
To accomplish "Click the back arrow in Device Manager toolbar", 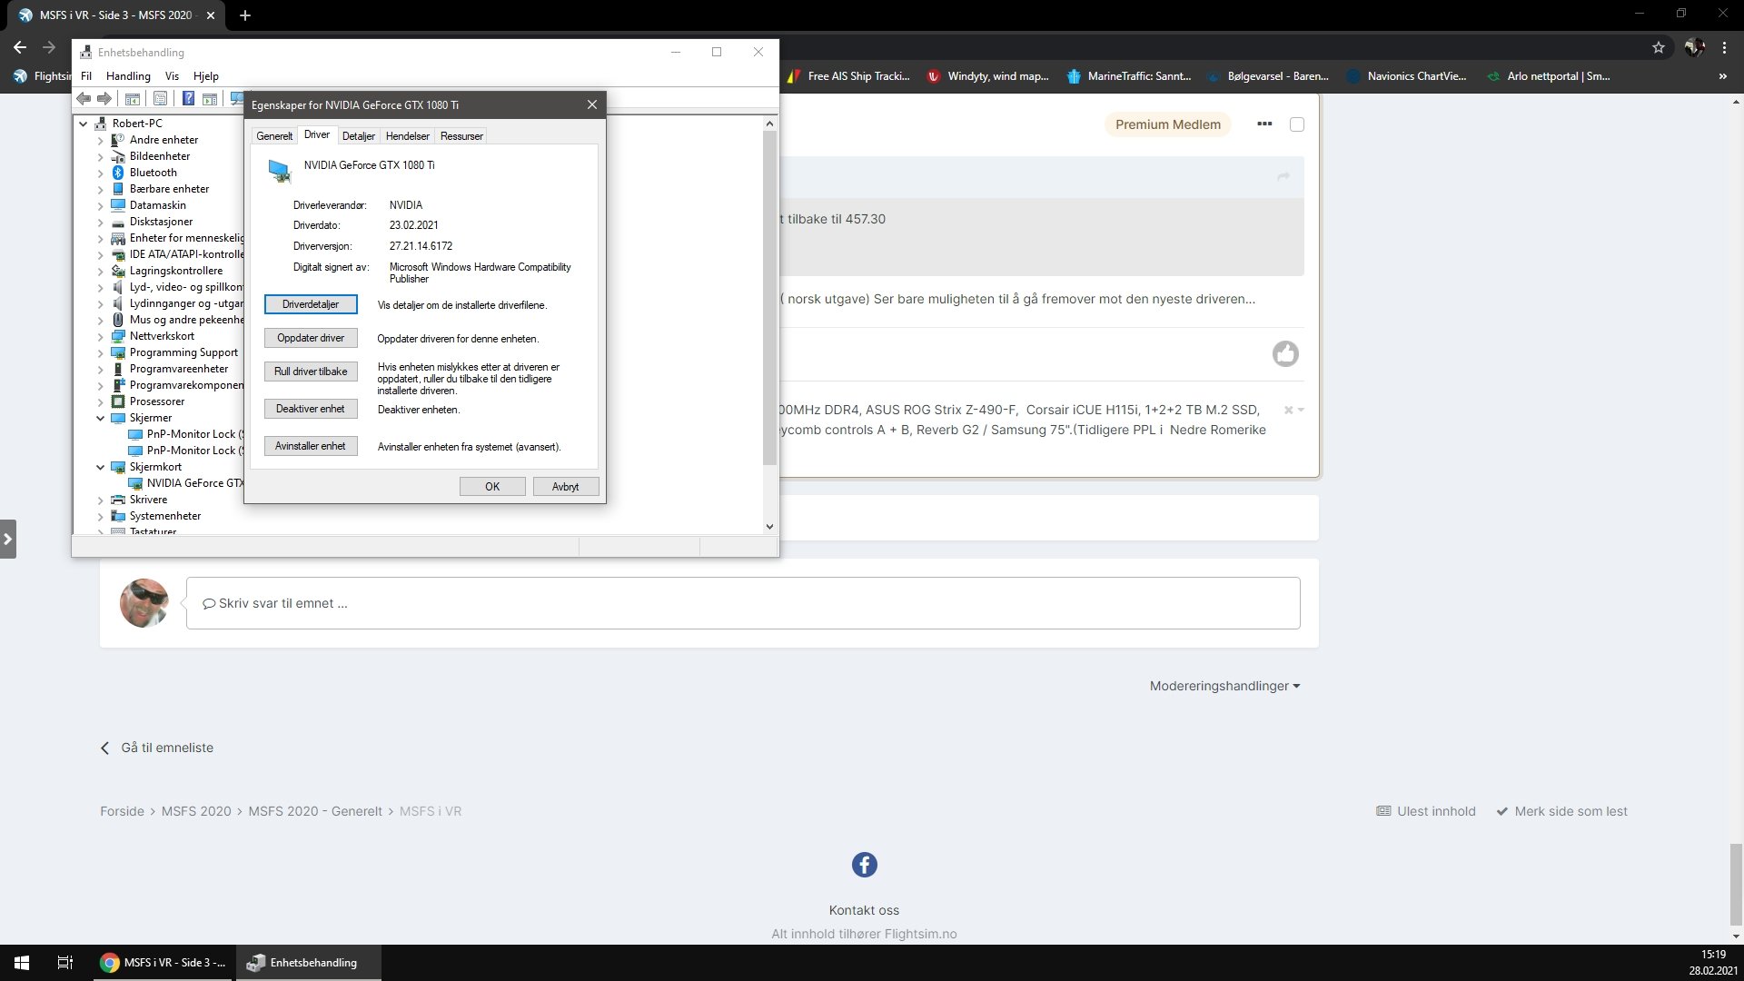I will [x=84, y=98].
